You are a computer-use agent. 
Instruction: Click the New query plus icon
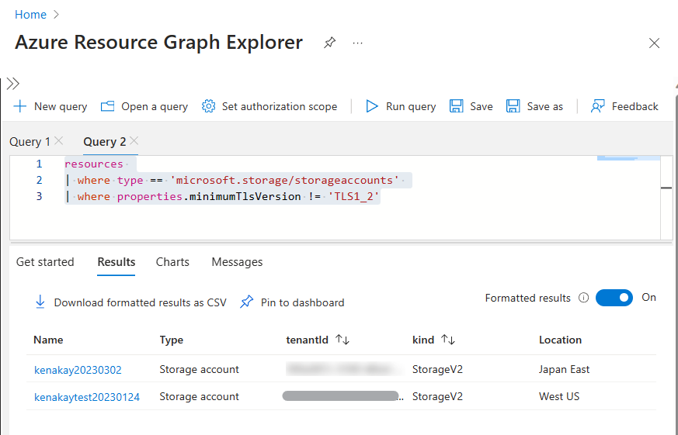tap(20, 106)
